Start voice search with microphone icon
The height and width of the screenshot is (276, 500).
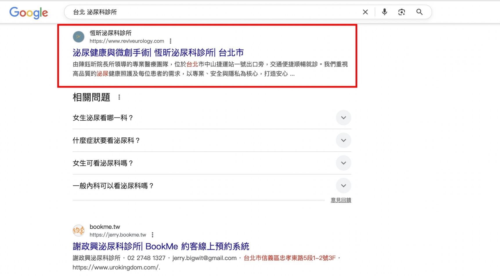click(x=385, y=12)
